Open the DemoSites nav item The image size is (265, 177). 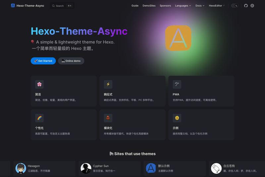pos(149,6)
